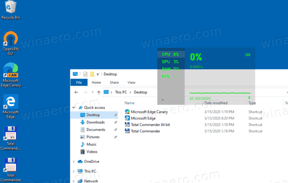288x183 pixels.
Task: Click the Microsoft Edge Canary file icon
Action: (127, 112)
